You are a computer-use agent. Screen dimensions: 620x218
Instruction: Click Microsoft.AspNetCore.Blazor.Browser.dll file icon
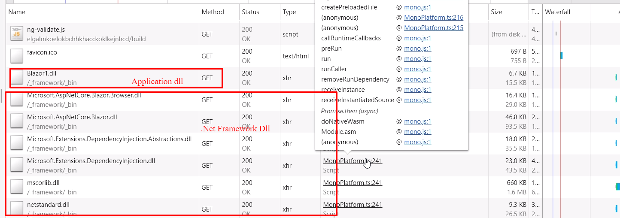17,100
